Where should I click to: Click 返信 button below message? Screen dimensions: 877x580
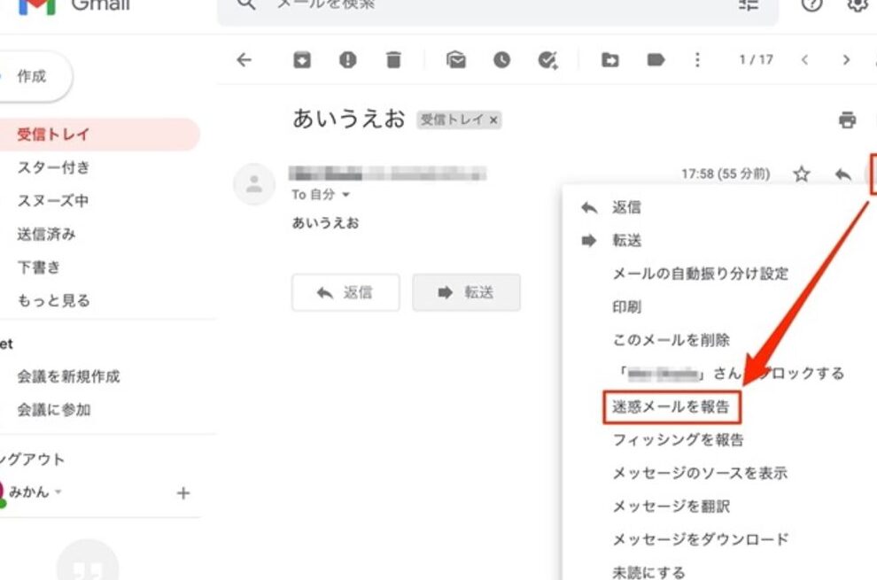[345, 292]
